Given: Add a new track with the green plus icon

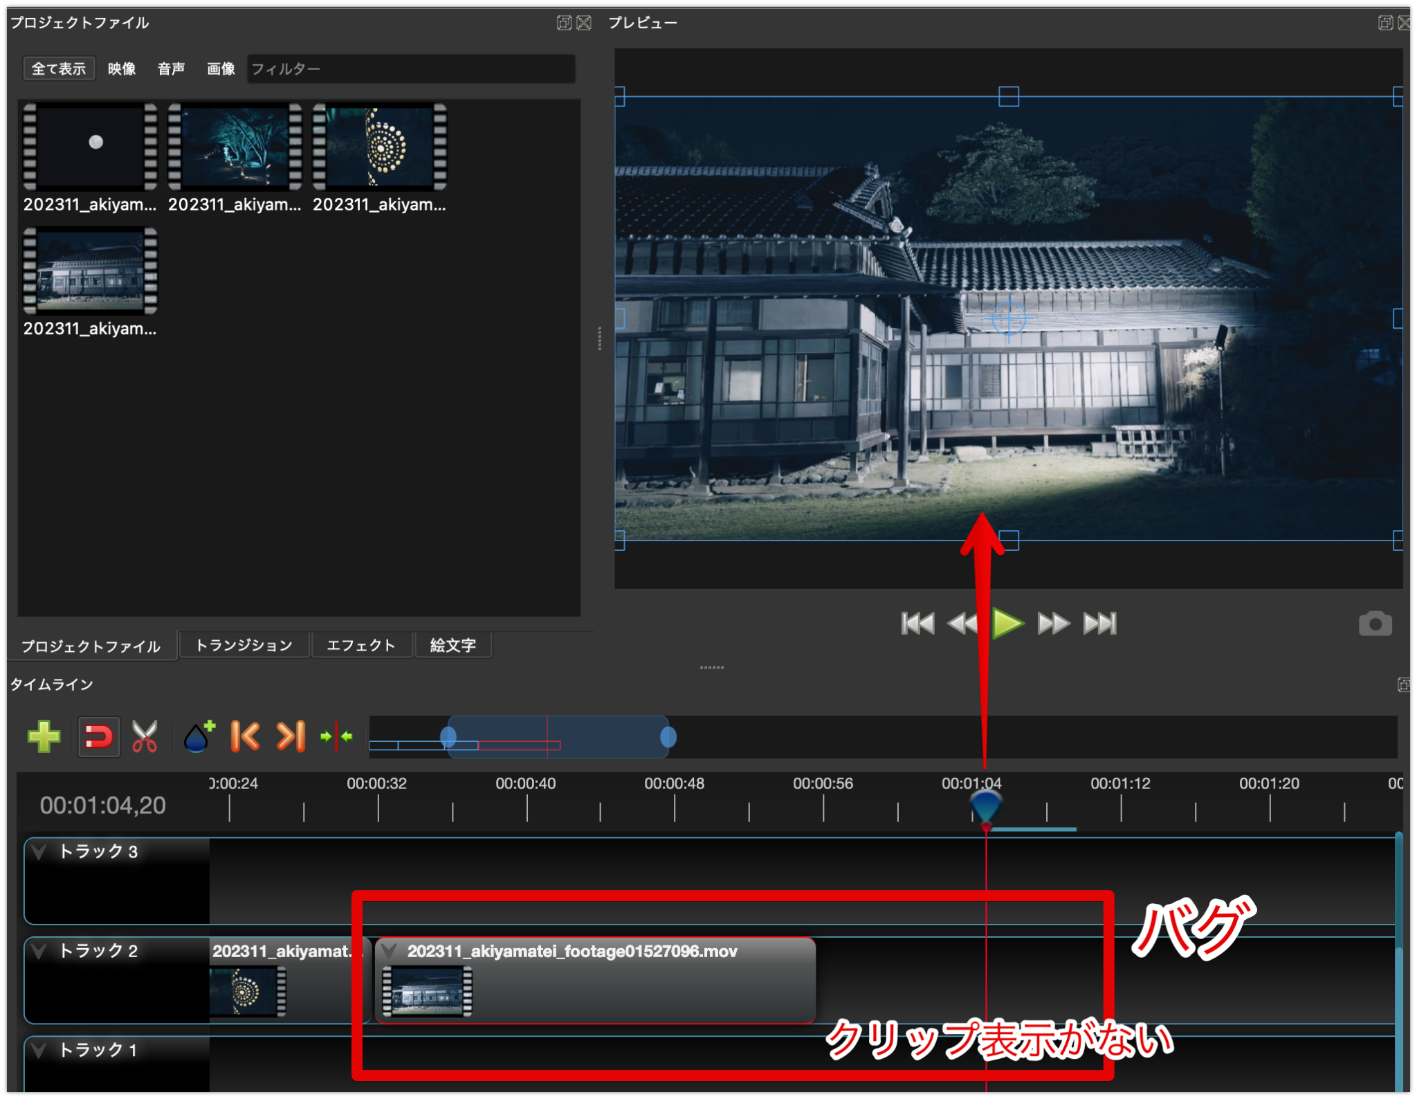Looking at the screenshot, I should coord(43,736).
